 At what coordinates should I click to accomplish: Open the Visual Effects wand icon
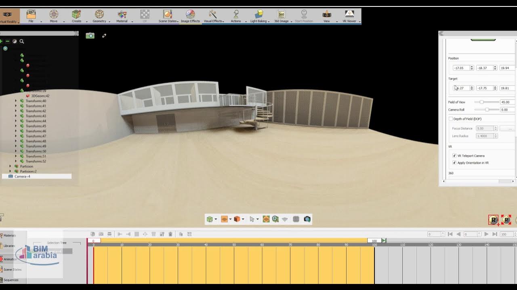tap(213, 14)
